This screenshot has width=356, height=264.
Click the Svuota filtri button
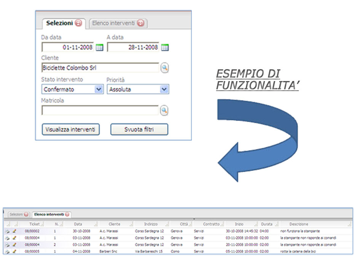tap(139, 129)
